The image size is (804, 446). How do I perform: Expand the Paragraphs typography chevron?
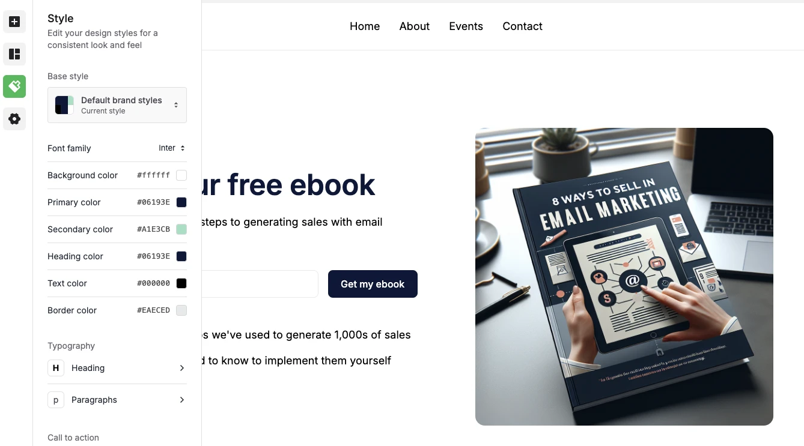pyautogui.click(x=182, y=400)
